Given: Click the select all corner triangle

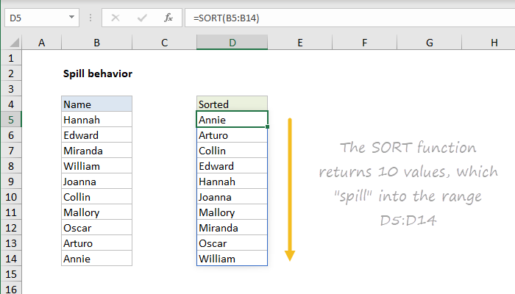Looking at the screenshot, I should [12, 43].
